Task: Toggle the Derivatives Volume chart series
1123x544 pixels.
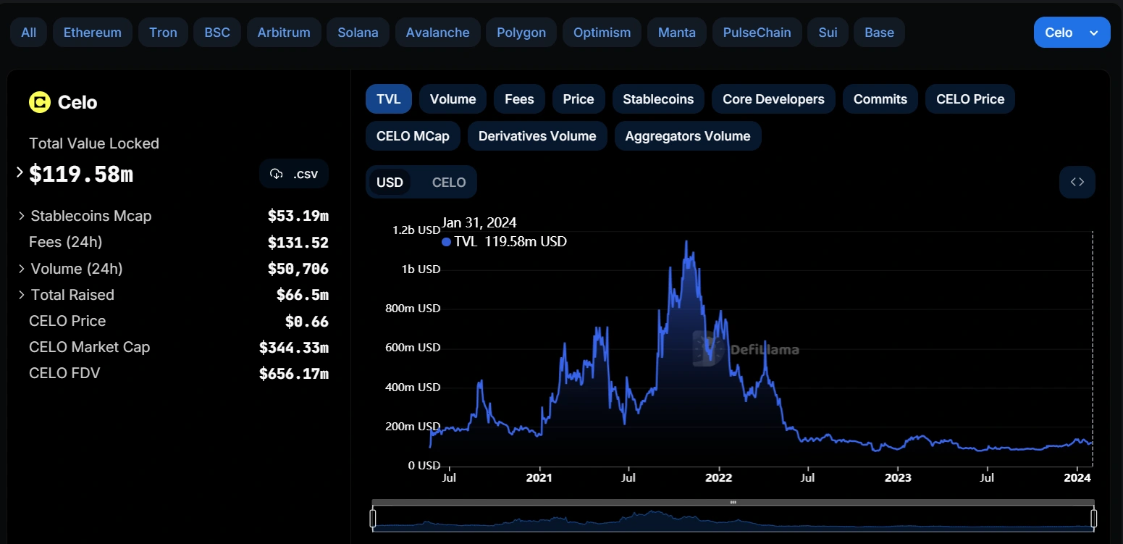Action: (537, 136)
